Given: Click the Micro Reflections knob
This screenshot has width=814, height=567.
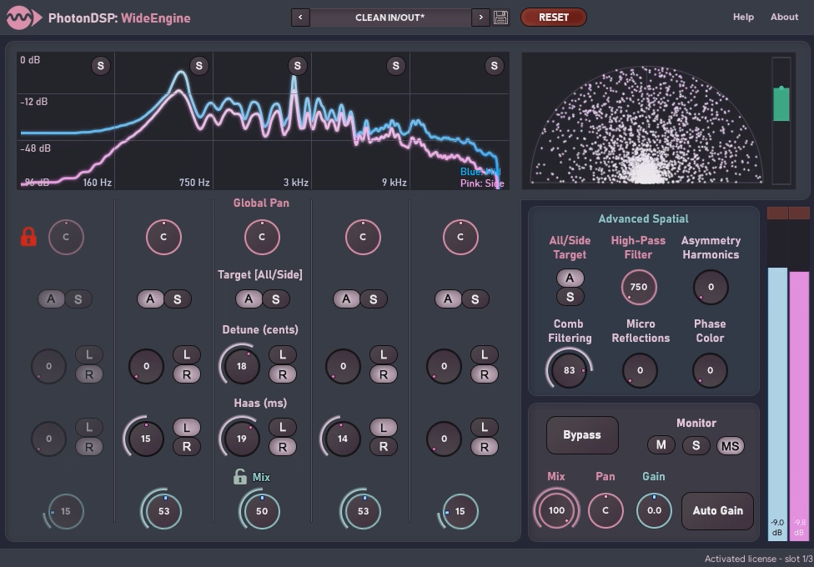Looking at the screenshot, I should 640,370.
